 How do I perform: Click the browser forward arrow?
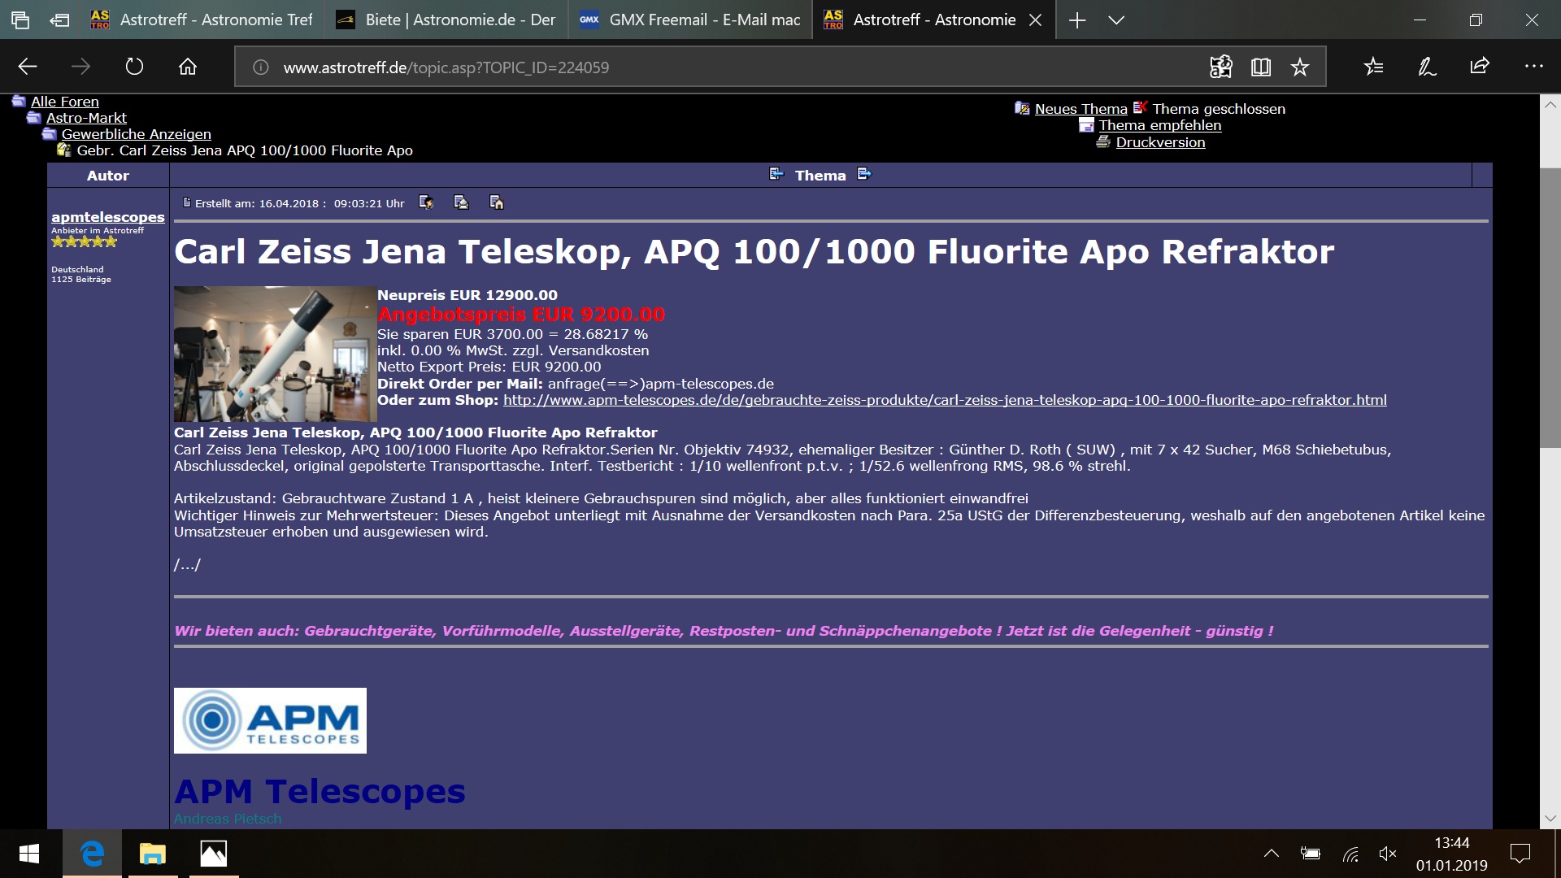pos(80,67)
